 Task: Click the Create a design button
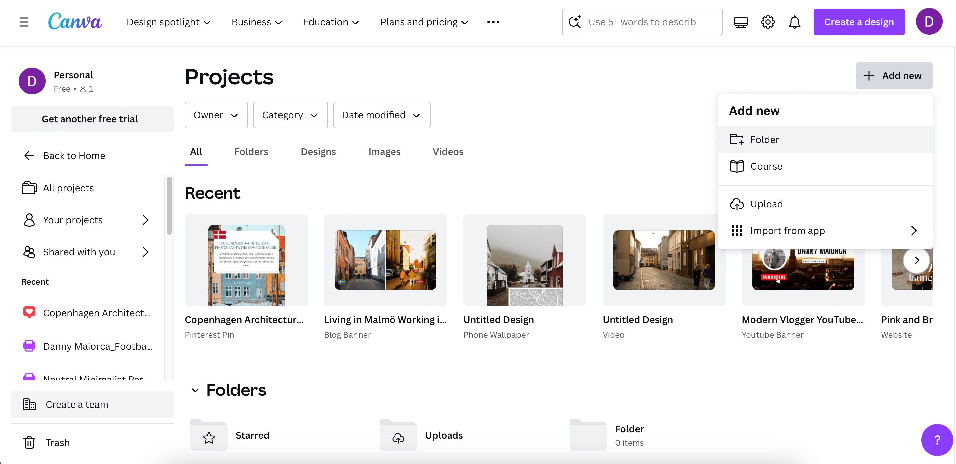point(859,22)
